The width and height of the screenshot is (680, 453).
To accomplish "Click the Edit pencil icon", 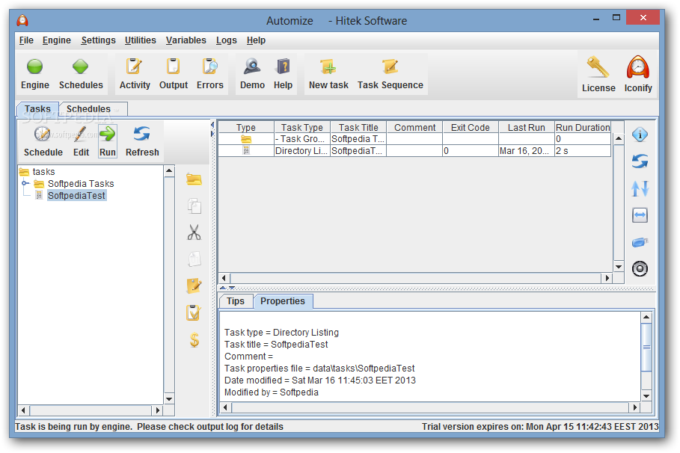I will coord(81,135).
